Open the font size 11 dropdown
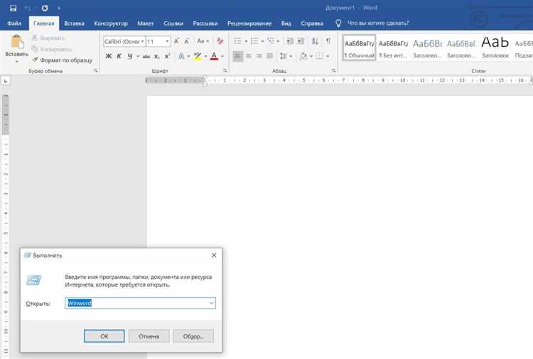 pos(167,41)
